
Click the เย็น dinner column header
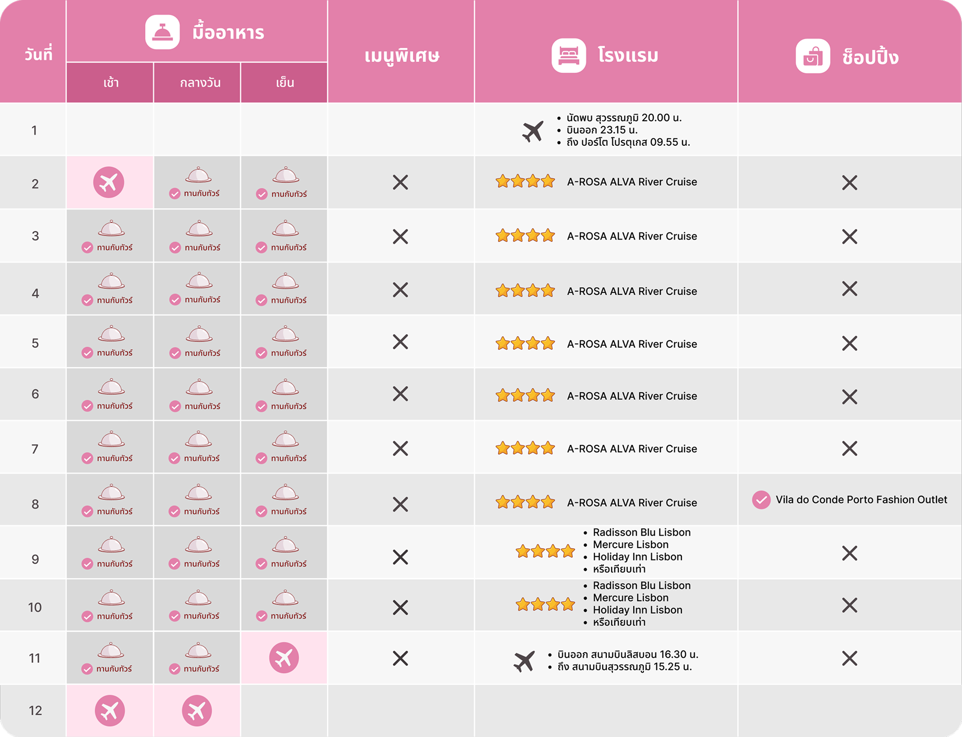pos(285,83)
